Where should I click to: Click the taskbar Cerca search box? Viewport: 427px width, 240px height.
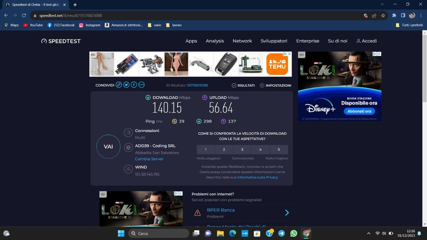tap(159, 233)
